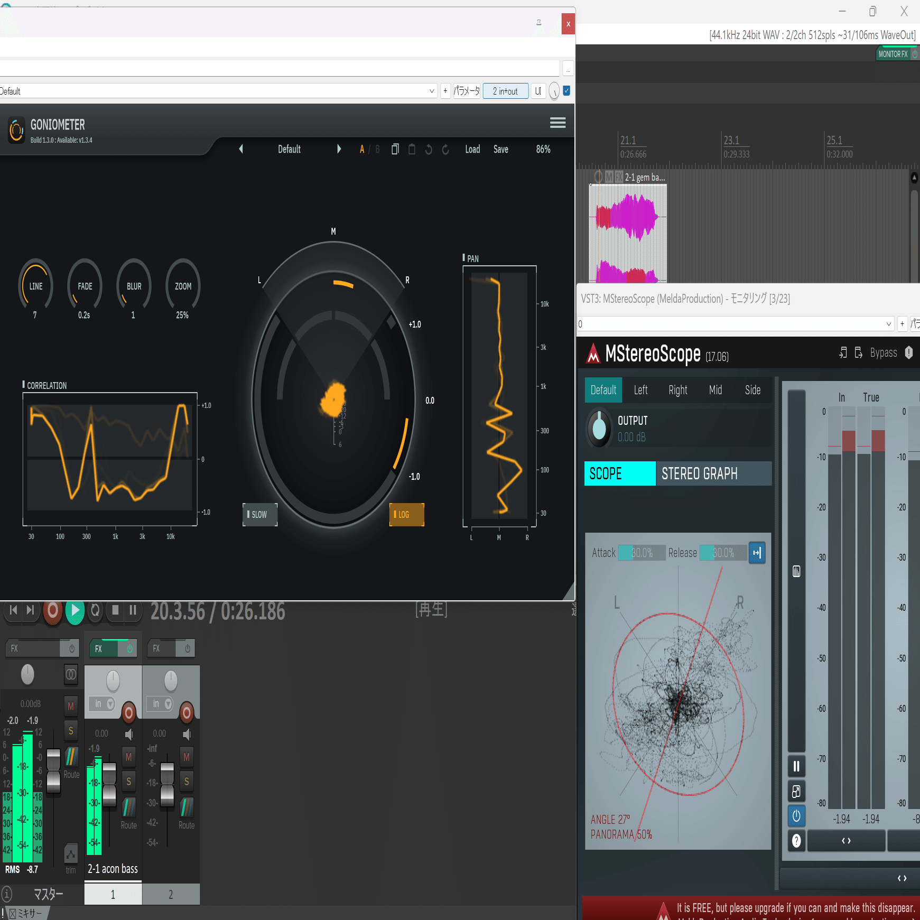This screenshot has width=920, height=920.
Task: Click the transport Play button
Action: point(75,611)
